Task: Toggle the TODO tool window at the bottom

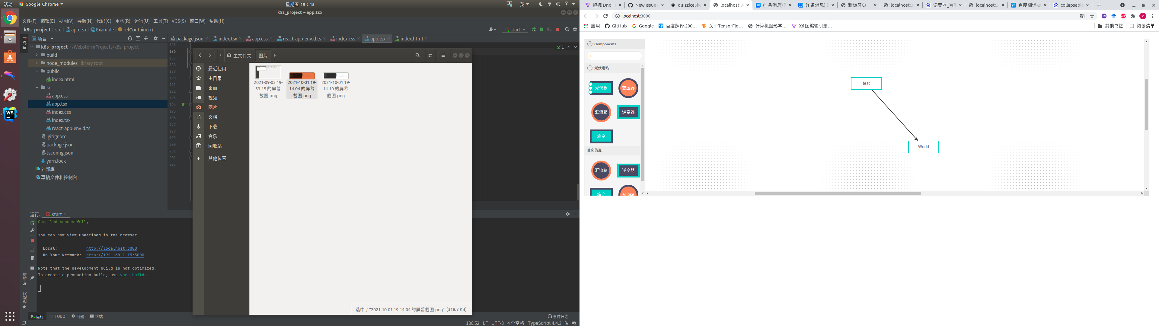Action: click(x=57, y=316)
